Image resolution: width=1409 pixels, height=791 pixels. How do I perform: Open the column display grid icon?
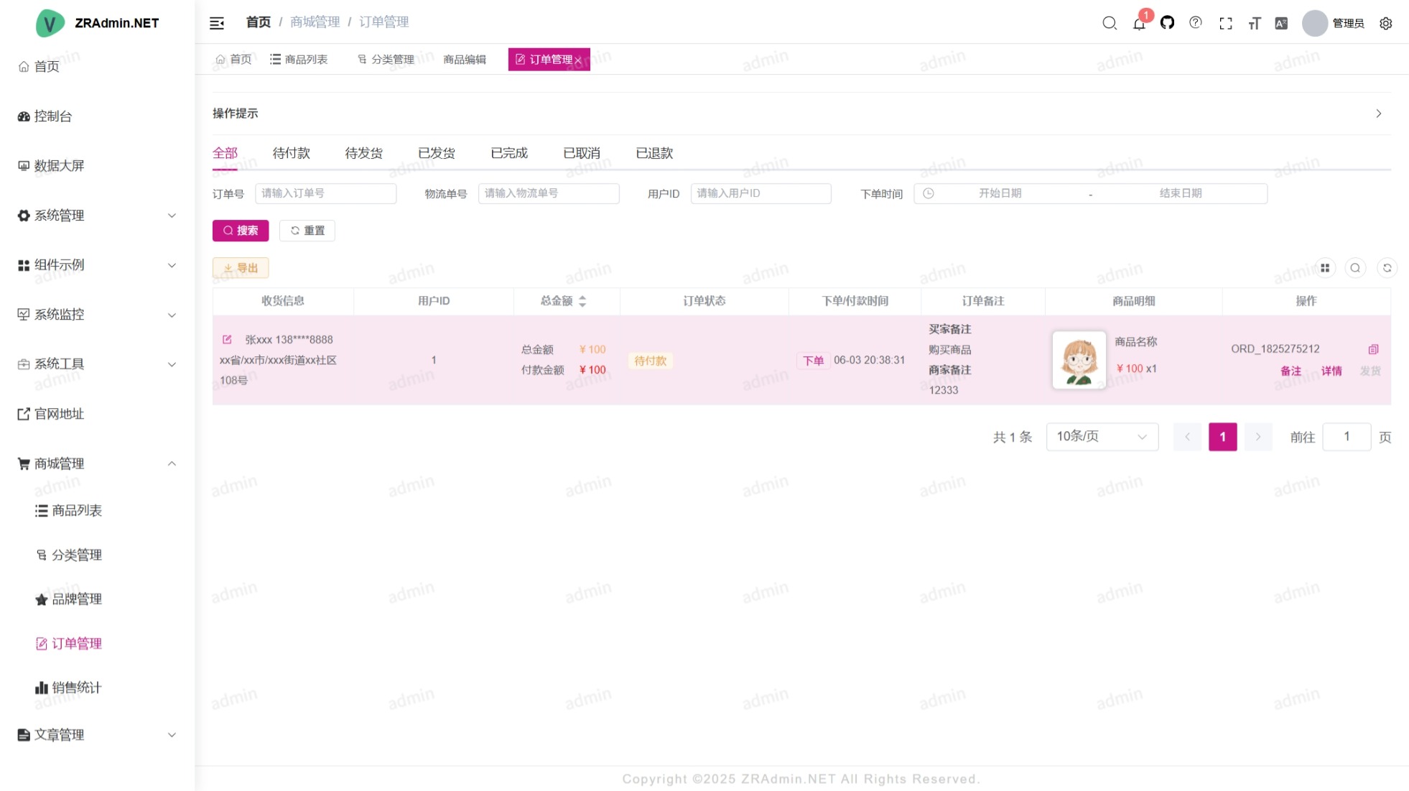coord(1325,268)
